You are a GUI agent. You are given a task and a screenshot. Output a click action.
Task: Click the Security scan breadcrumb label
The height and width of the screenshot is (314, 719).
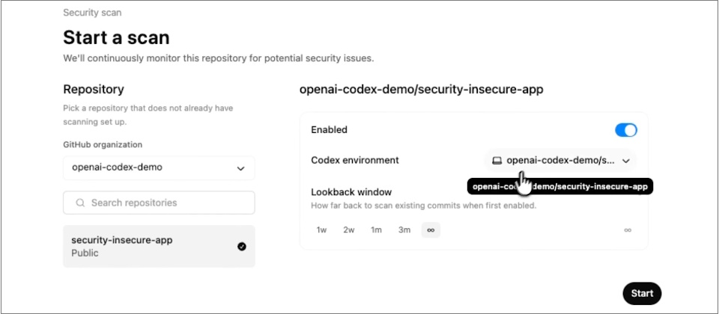(92, 13)
